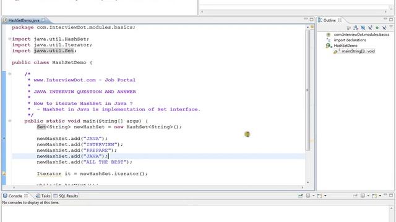Collapse the main method fold marker

coord(10,121)
